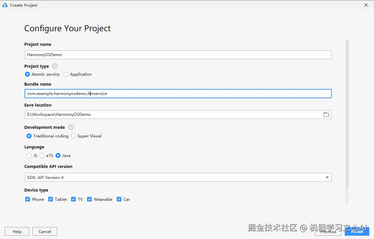Uncheck the Tablet device type
Image resolution: width=374 pixels, height=239 pixels.
[x=51, y=199]
